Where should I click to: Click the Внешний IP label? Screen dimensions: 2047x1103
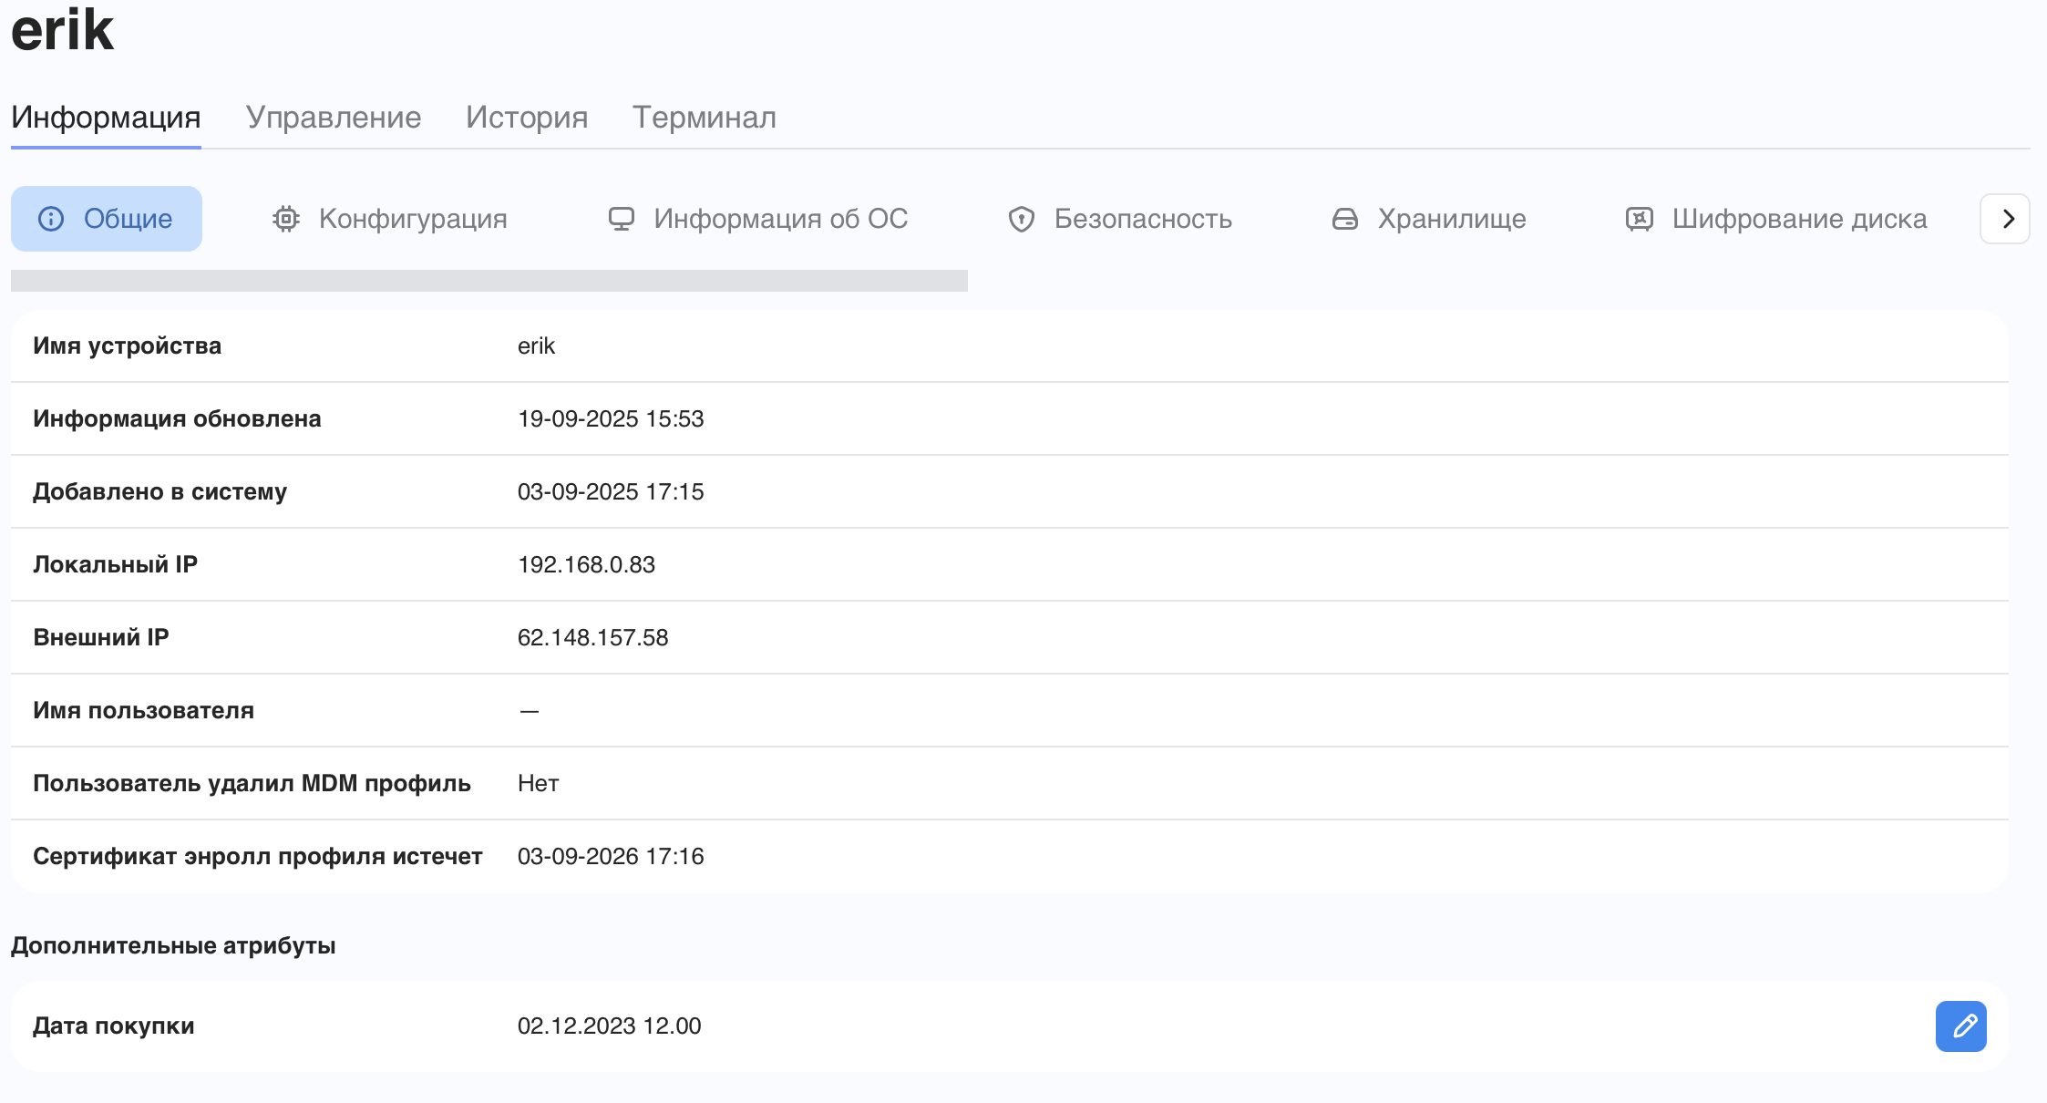pyautogui.click(x=100, y=637)
